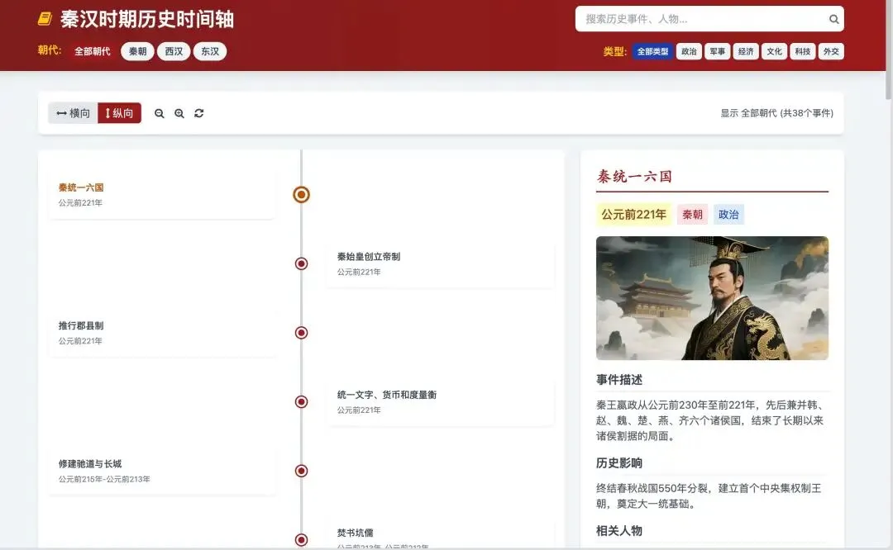Click the 秦朝 tag in detail panel

click(x=693, y=215)
